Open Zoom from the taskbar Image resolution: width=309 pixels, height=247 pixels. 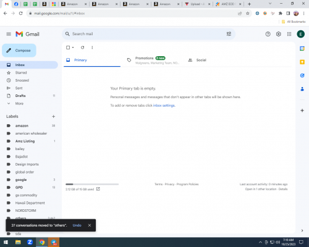(30, 242)
